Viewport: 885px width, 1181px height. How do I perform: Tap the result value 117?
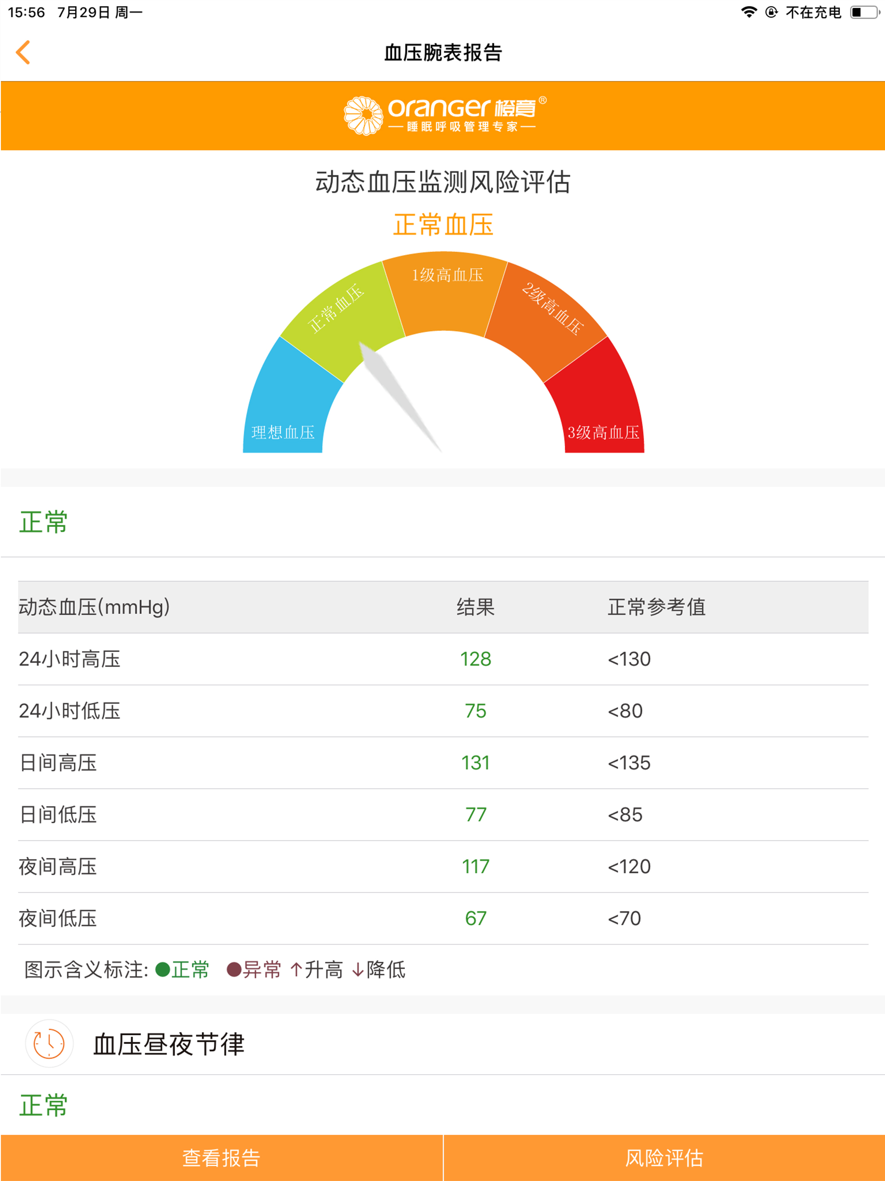point(476,866)
